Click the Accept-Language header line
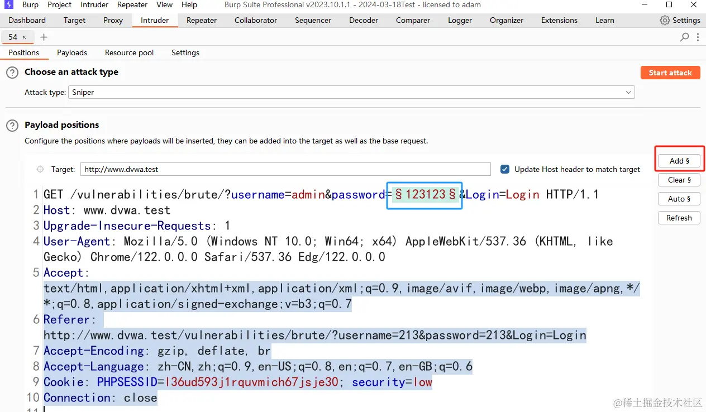 coord(258,366)
